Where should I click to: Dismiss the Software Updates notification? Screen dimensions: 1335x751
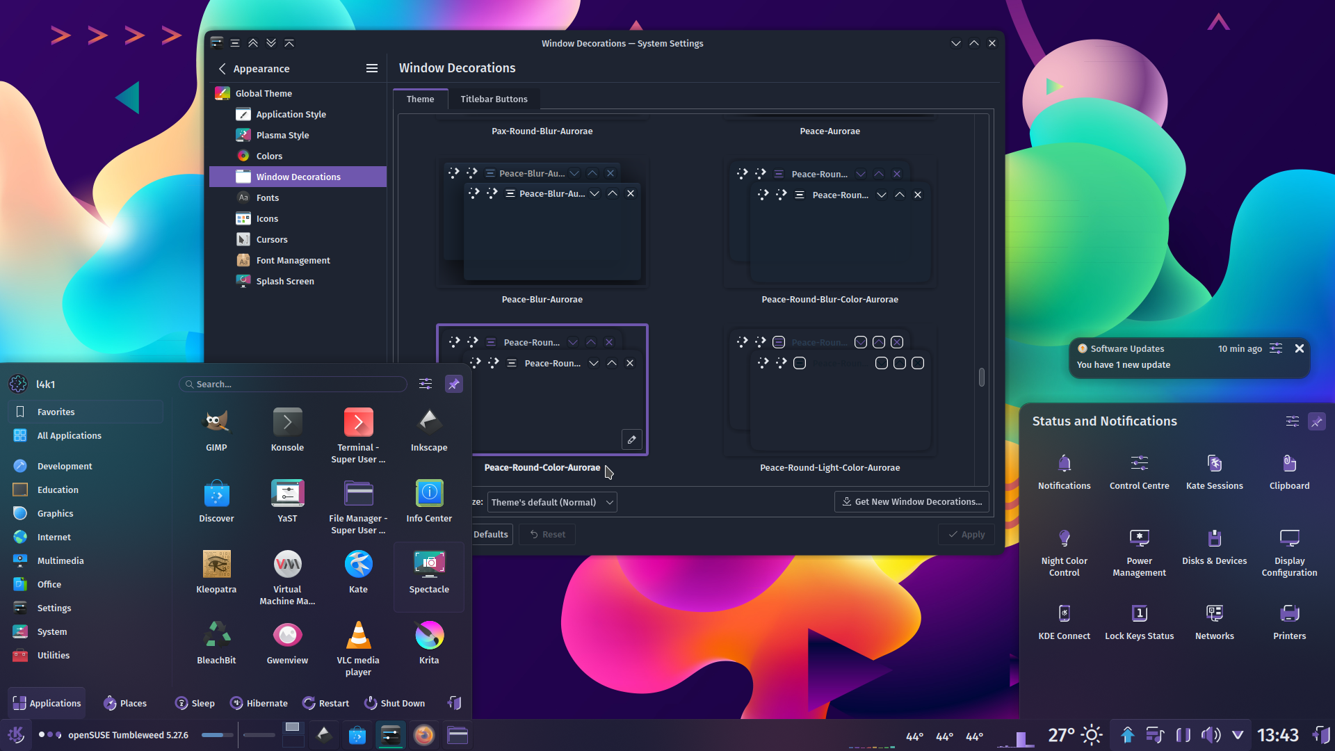coord(1299,348)
